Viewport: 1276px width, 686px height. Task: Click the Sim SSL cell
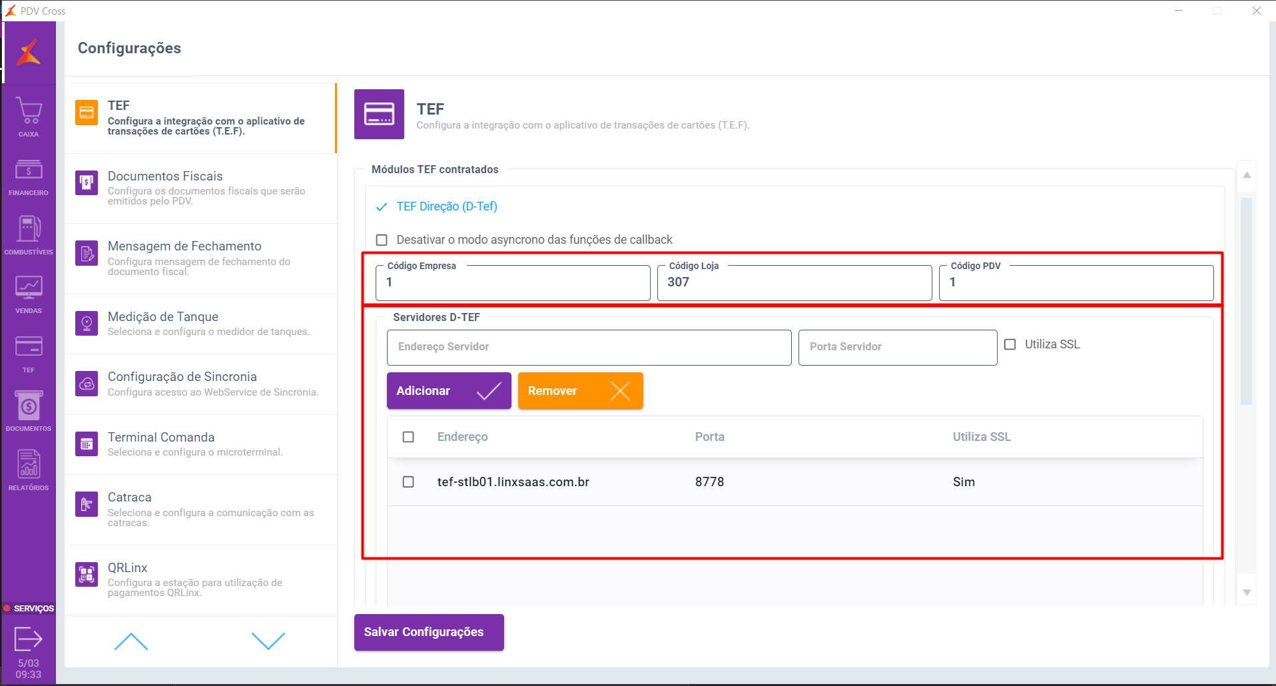pyautogui.click(x=964, y=482)
